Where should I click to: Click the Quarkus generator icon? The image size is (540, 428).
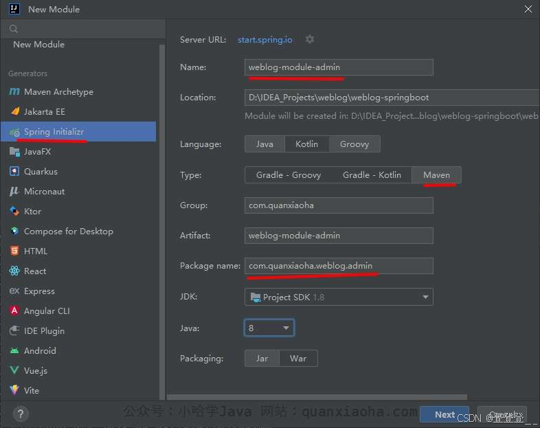tap(14, 171)
